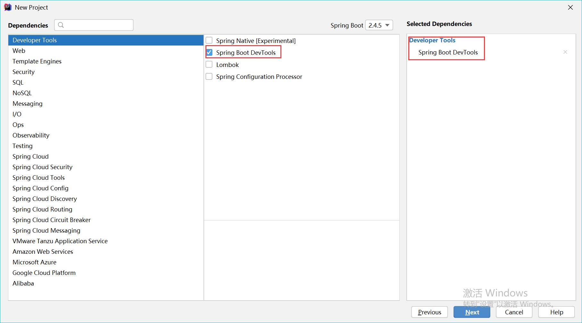The image size is (582, 323).
Task: Select the I/O category
Action: 106,114
